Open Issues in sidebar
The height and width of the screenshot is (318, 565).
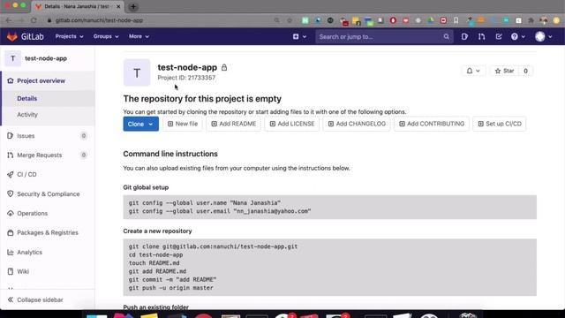tap(26, 136)
